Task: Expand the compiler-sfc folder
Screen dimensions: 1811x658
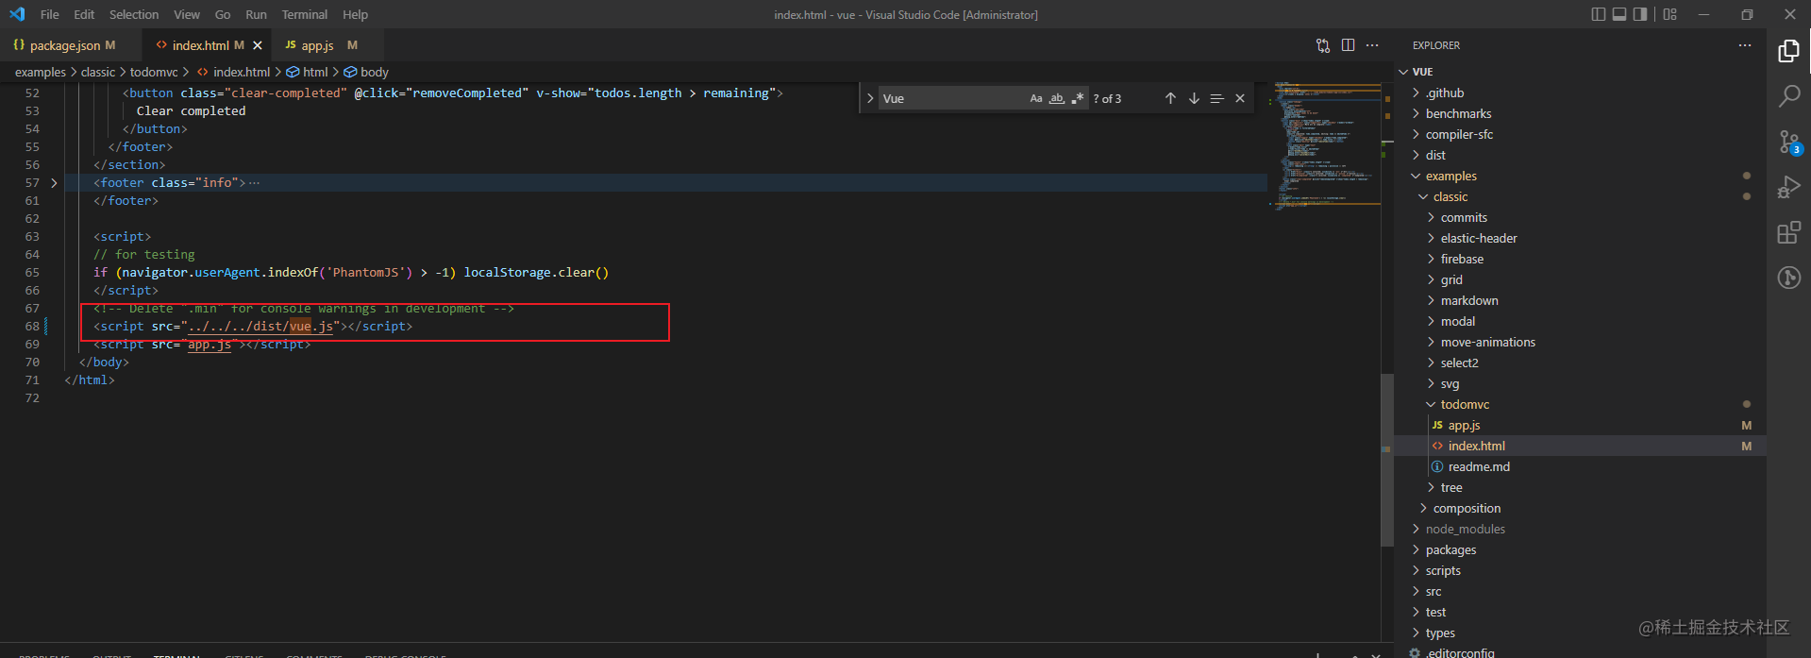Action: (x=1580, y=134)
